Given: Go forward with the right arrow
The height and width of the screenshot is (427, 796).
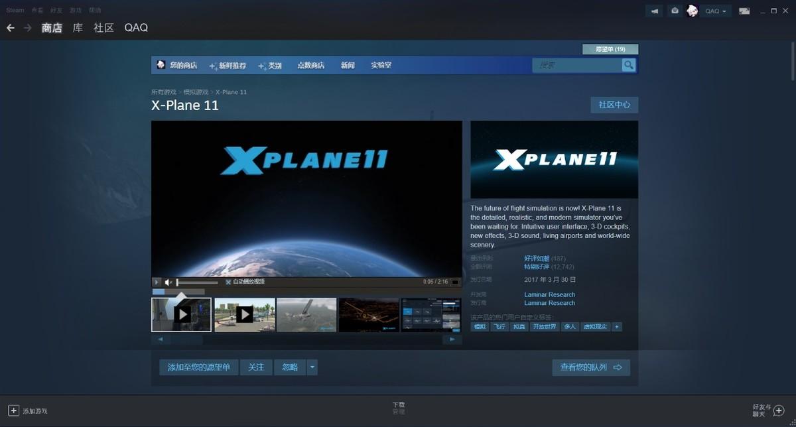Looking at the screenshot, I should [28, 28].
